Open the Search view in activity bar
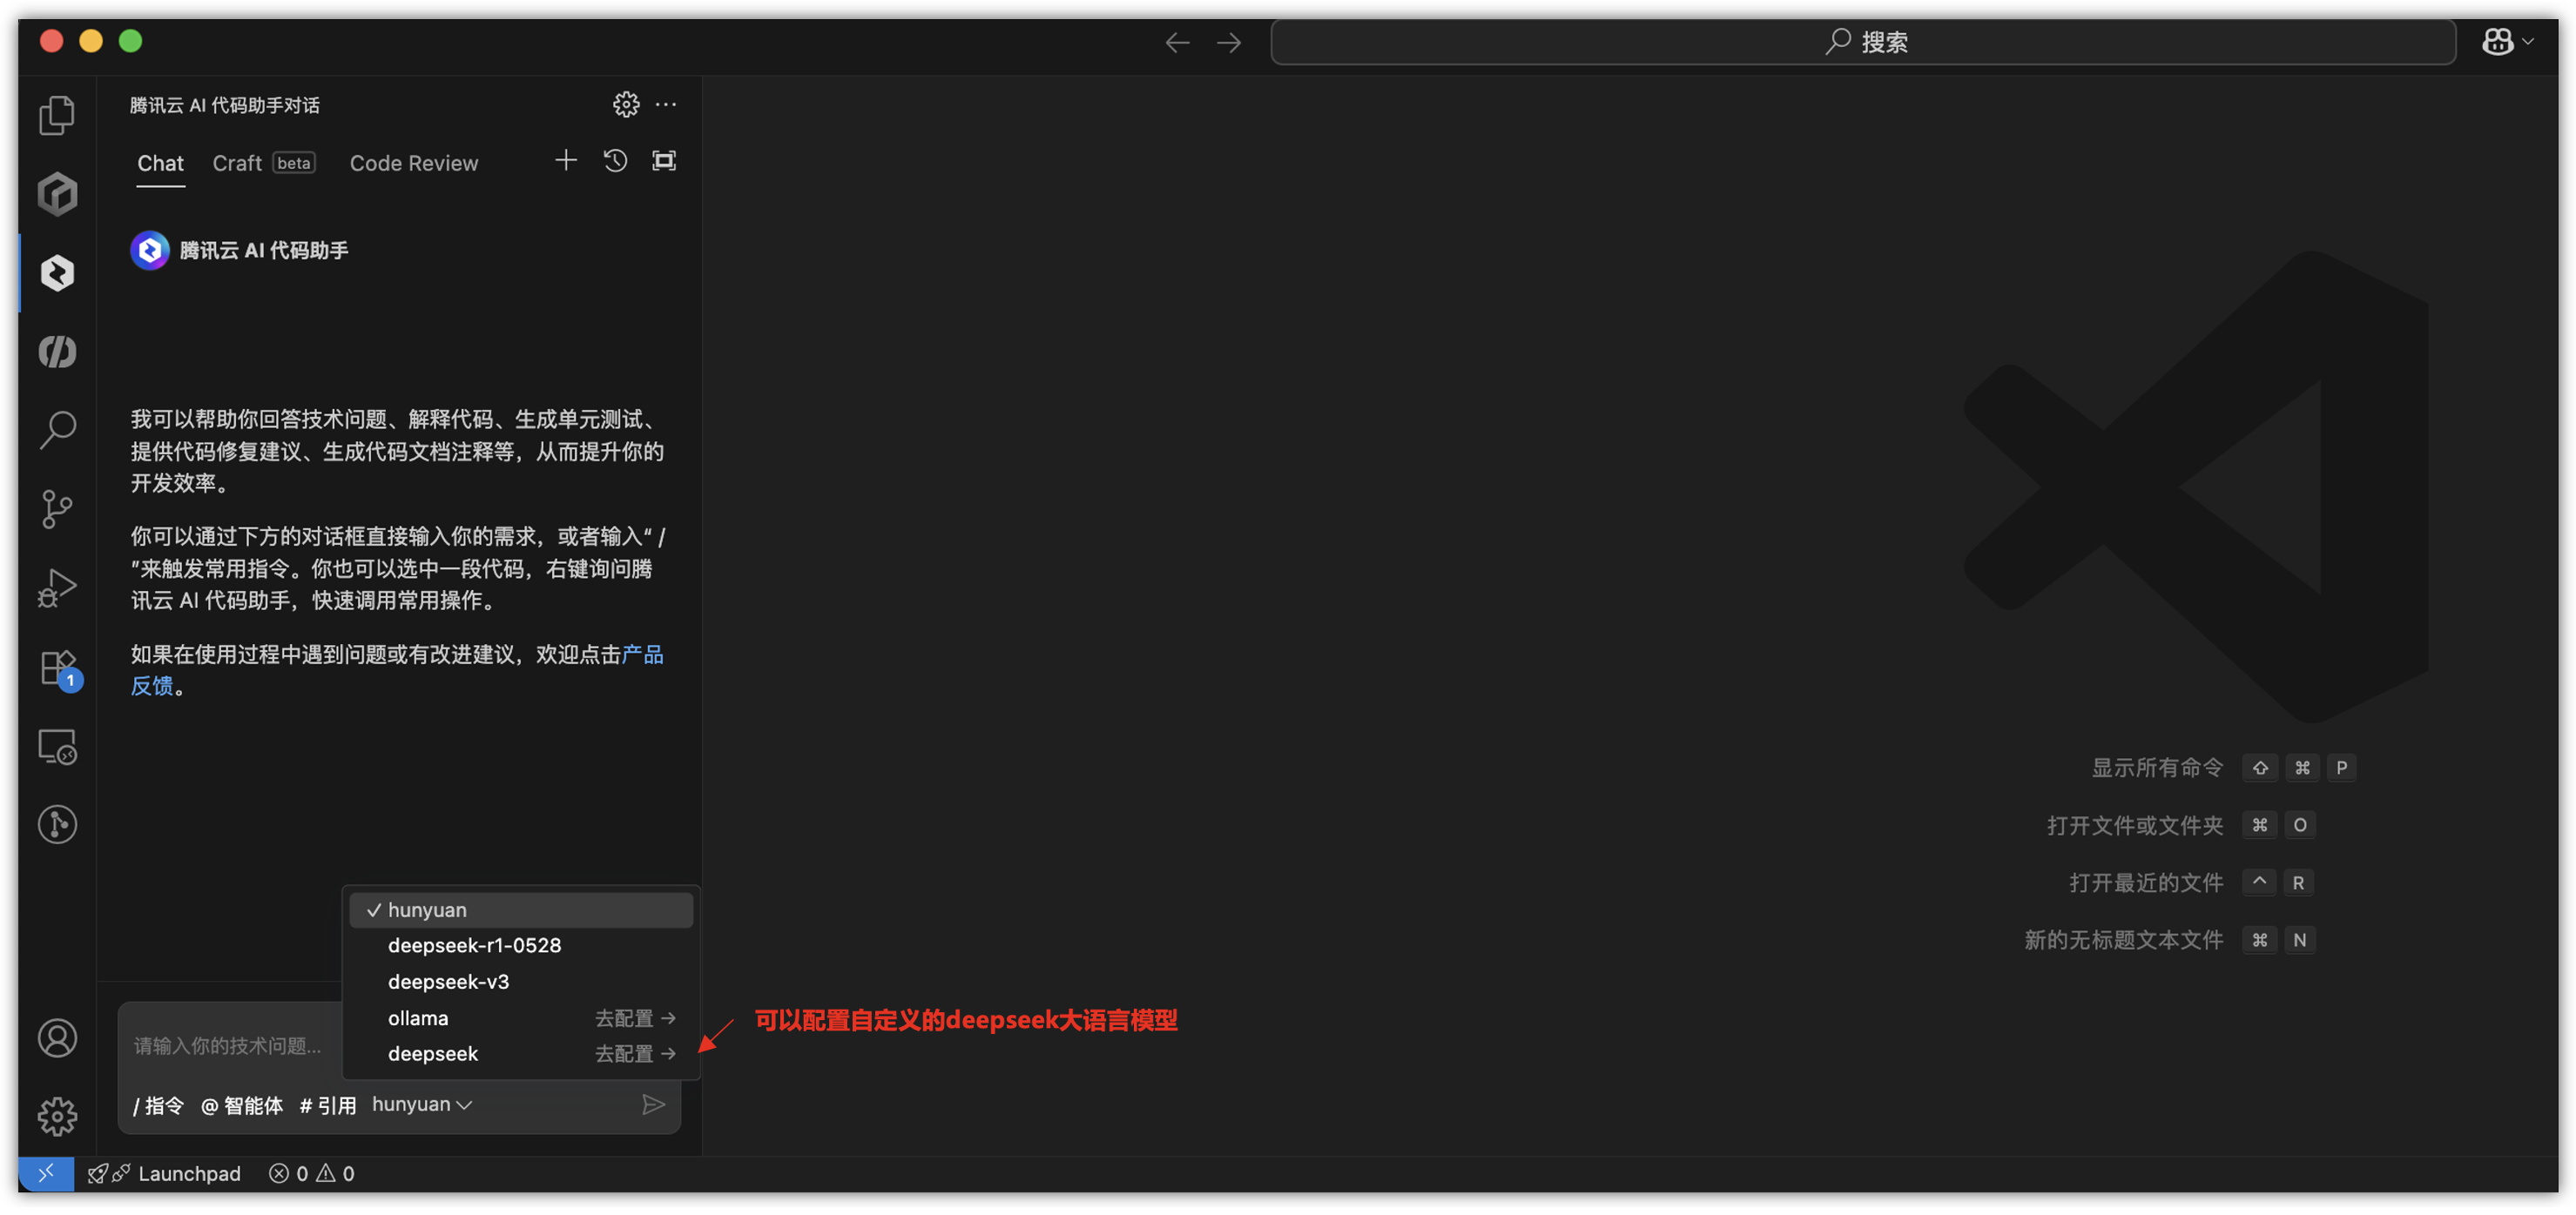Screen dimensions: 2576x1215 tap(57, 430)
